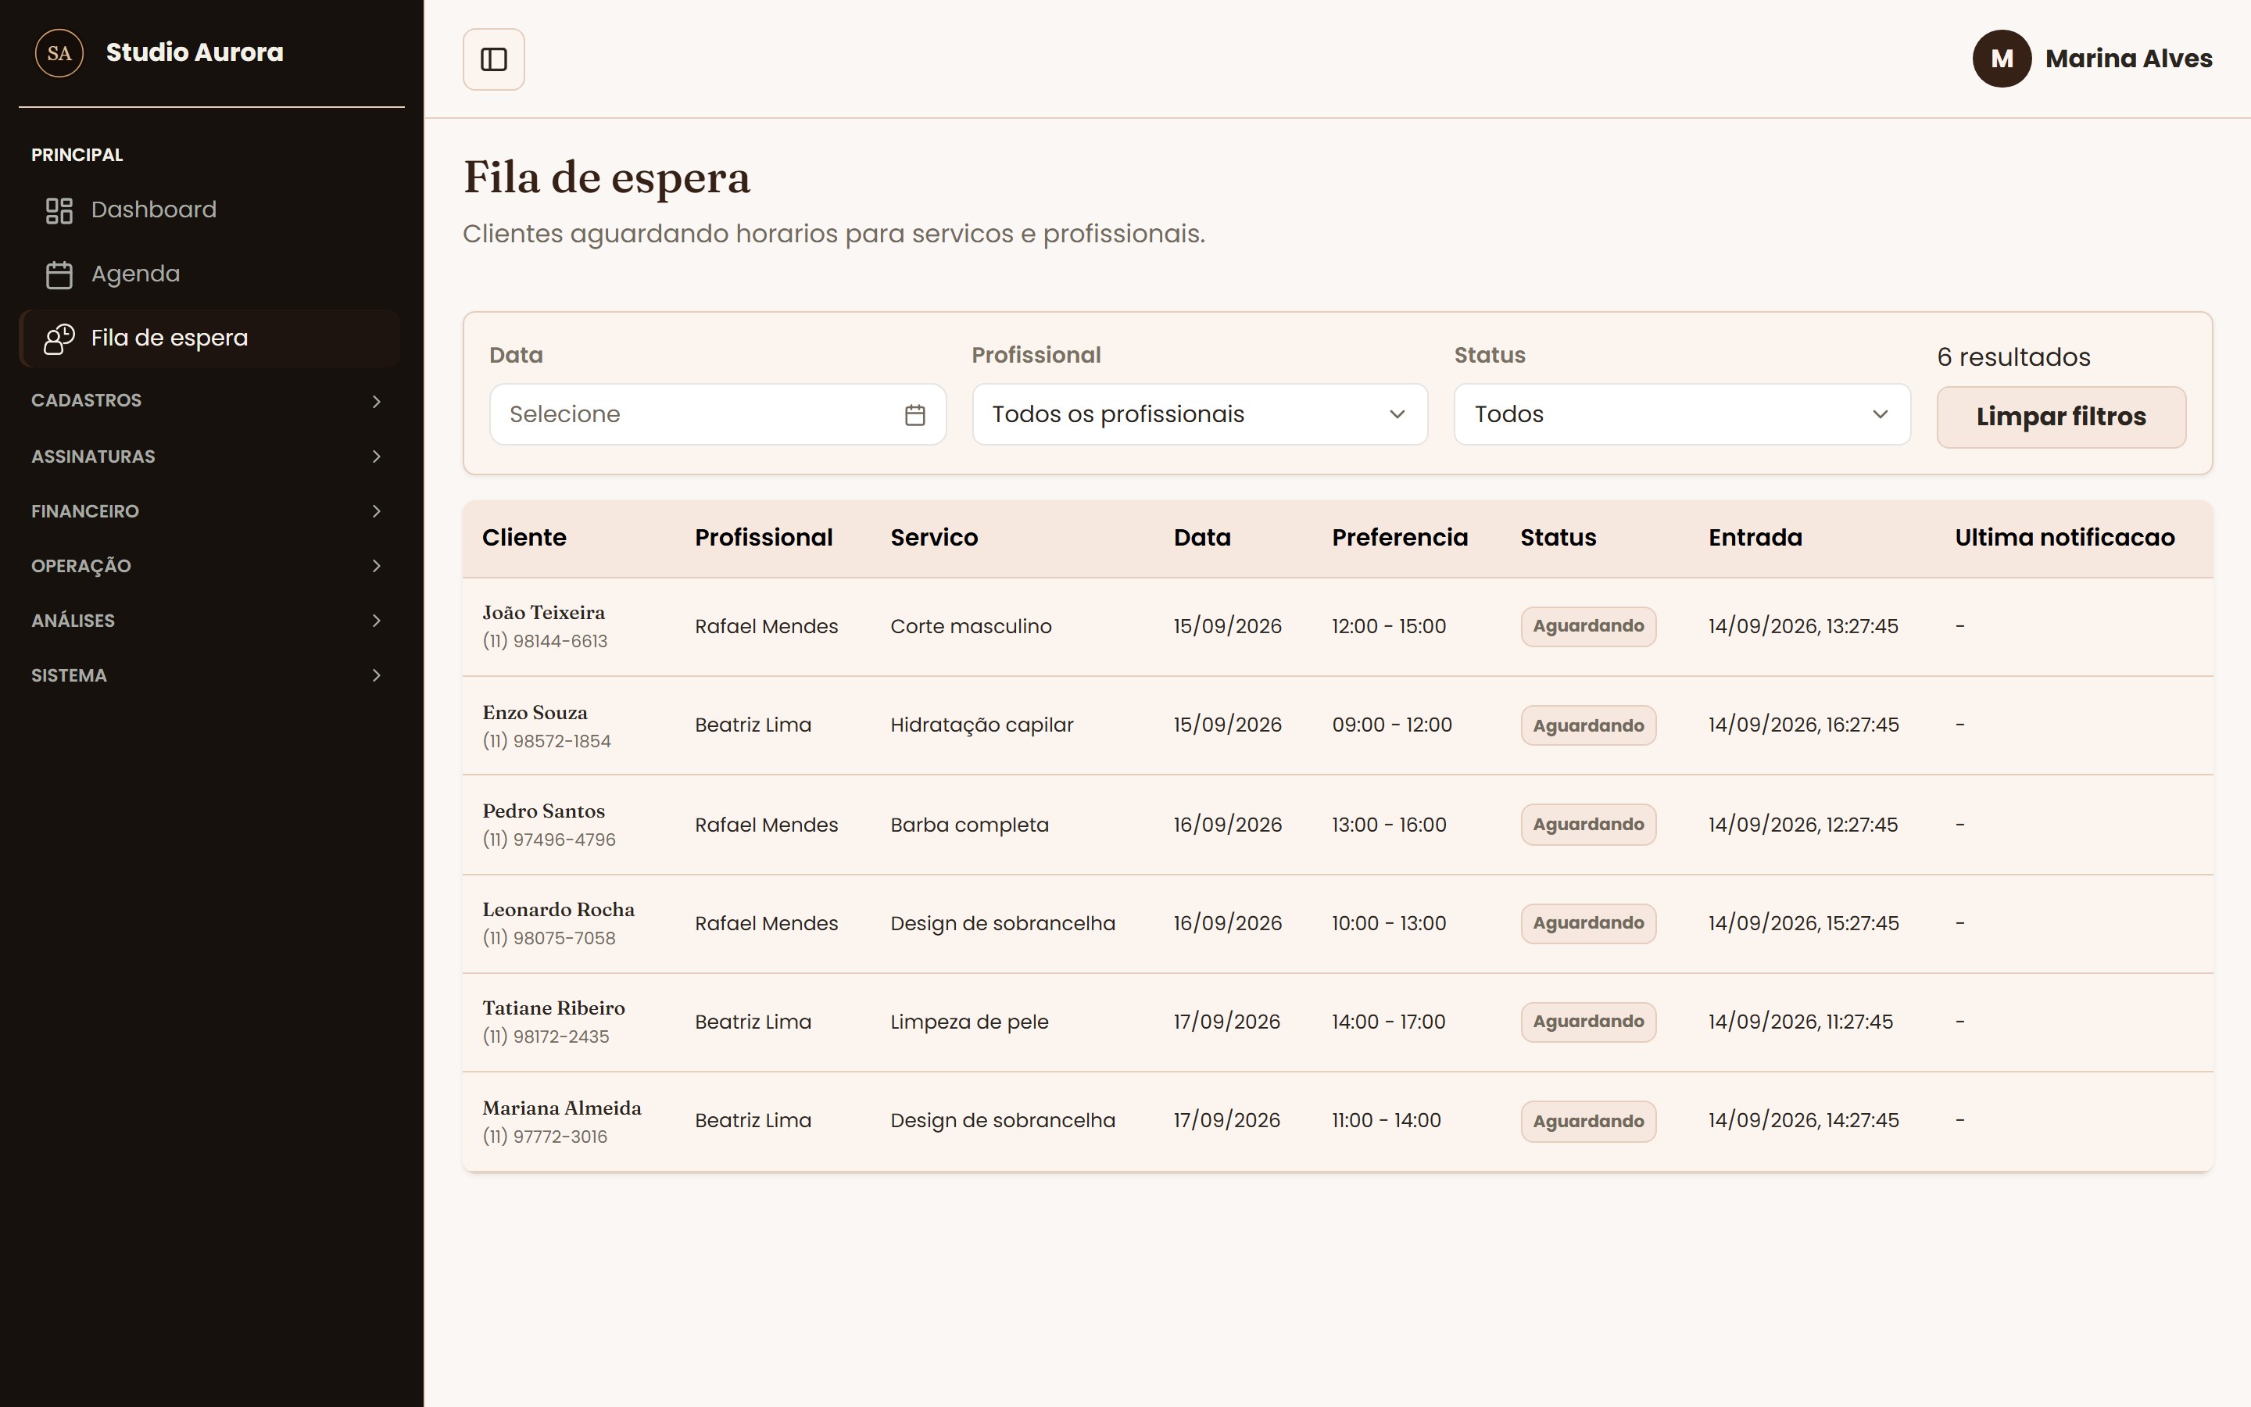Click the Limpar filtros button

(x=2060, y=417)
